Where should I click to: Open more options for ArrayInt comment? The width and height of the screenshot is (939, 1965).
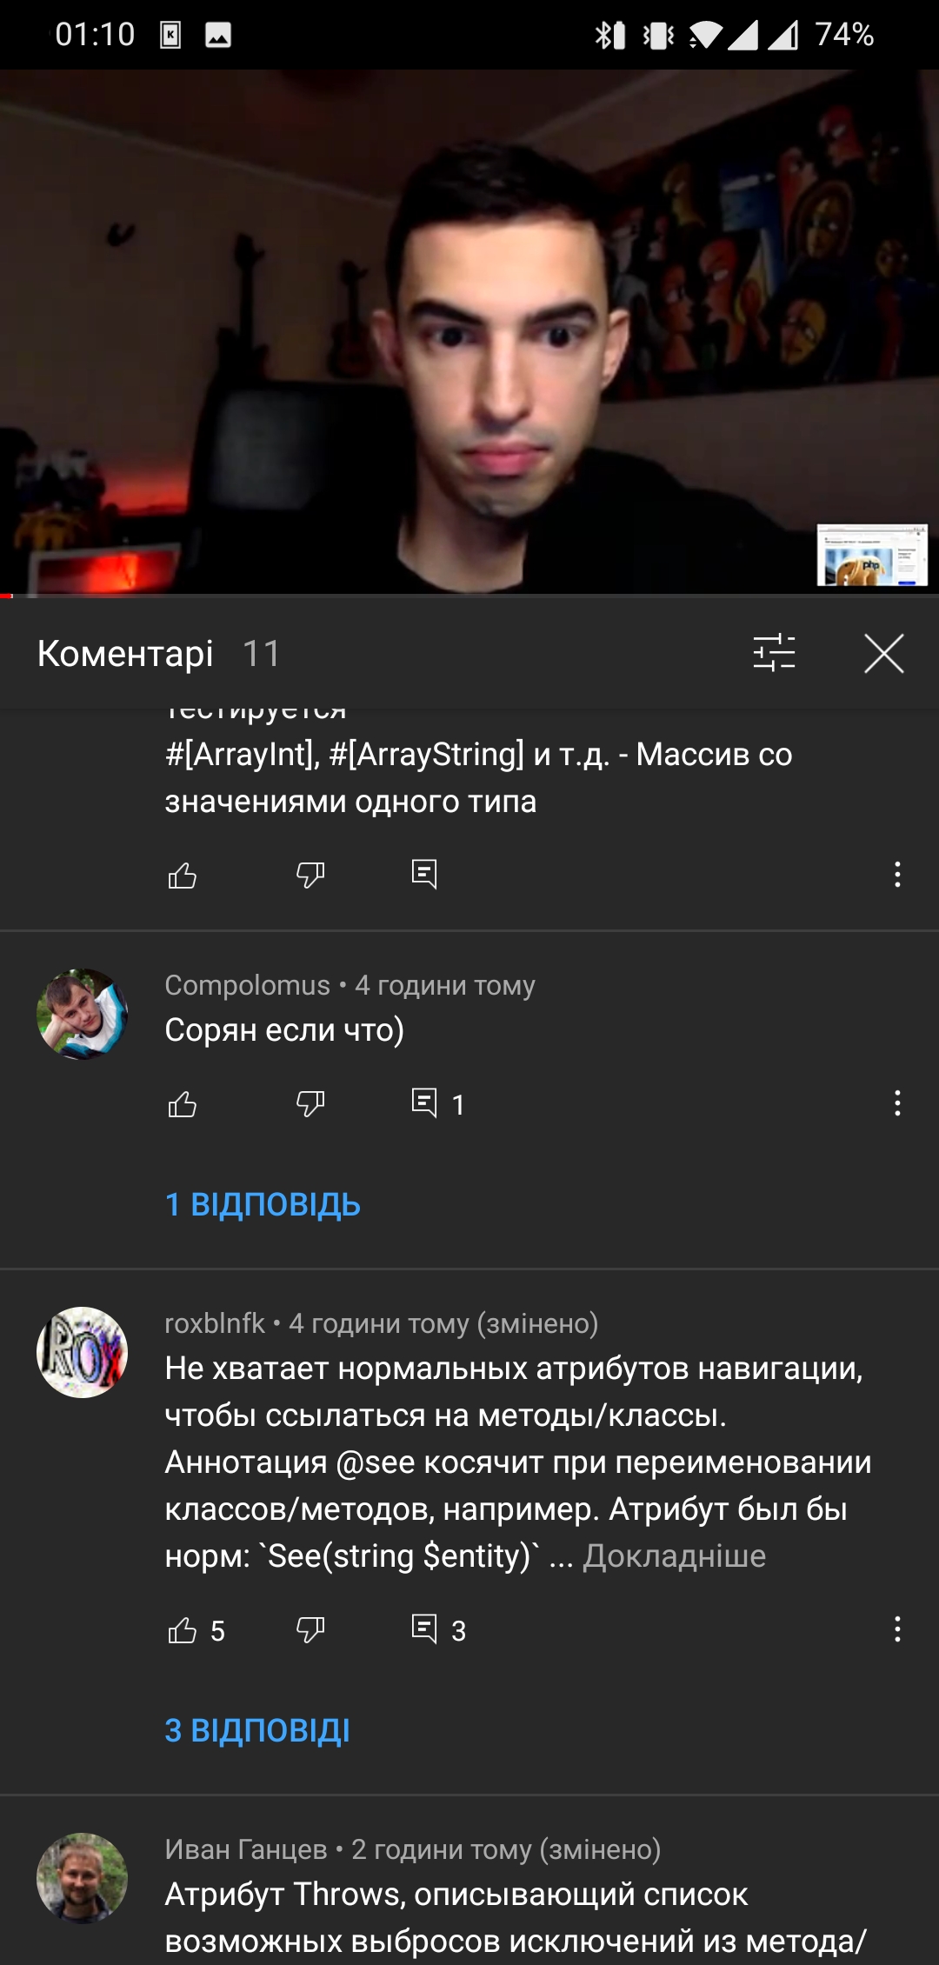[x=897, y=875]
